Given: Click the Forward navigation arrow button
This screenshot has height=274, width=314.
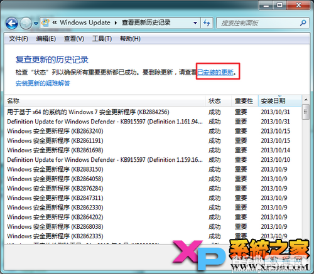Looking at the screenshot, I should pos(26,23).
